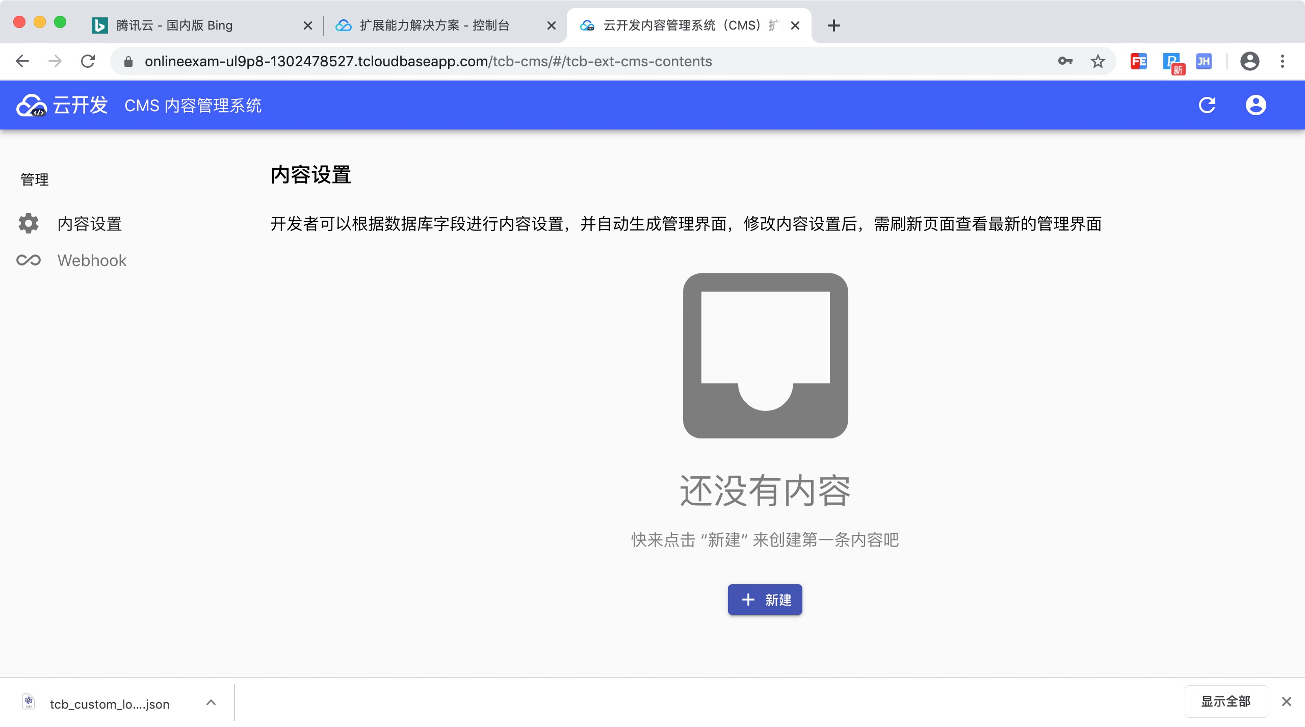Switch to the 扩展能力解决方案 控制台 tab
Viewport: 1305px width, 727px height.
(434, 25)
